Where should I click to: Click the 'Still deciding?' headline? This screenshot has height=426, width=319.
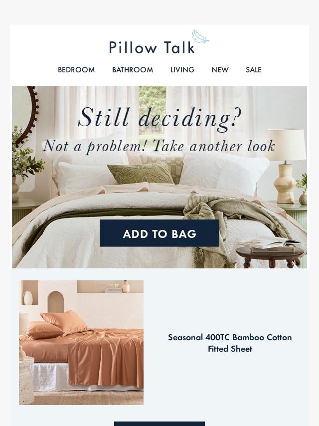click(x=159, y=118)
